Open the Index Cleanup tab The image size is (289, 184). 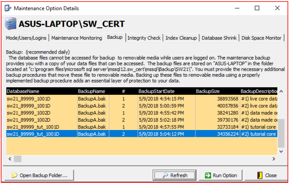[181, 38]
